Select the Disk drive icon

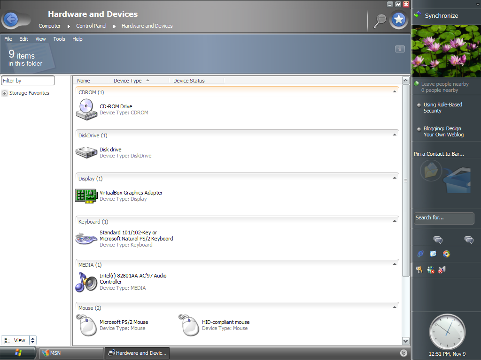tap(86, 152)
